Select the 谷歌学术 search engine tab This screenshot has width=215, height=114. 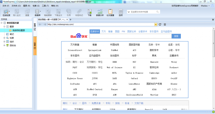coord(143,32)
